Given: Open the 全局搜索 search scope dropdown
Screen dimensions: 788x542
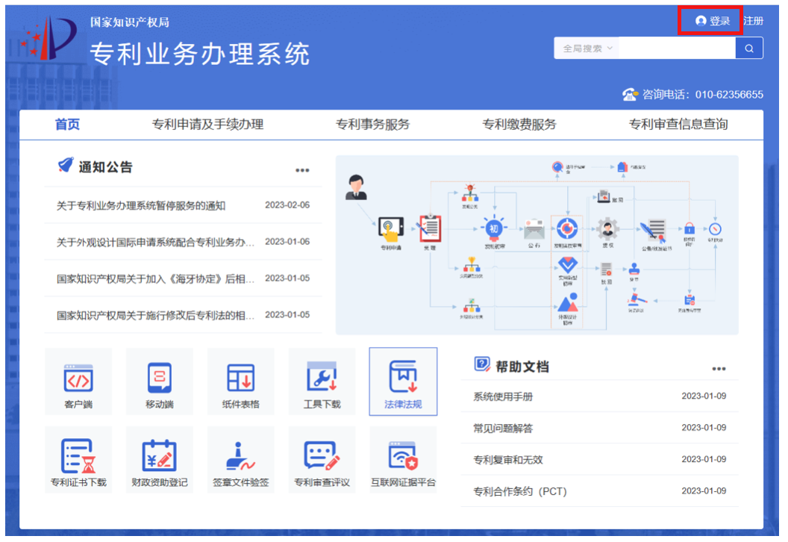Looking at the screenshot, I should (x=586, y=48).
